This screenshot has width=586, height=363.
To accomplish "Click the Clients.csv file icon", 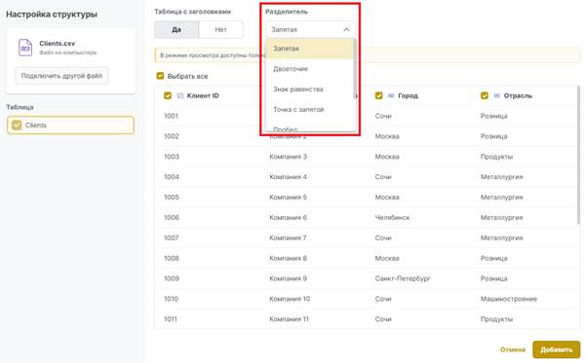I will click(x=25, y=48).
